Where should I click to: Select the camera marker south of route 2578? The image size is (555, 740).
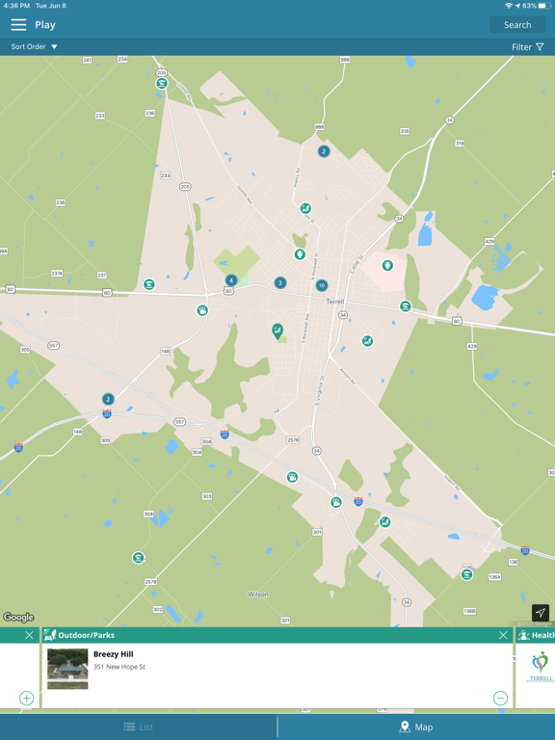tap(292, 477)
